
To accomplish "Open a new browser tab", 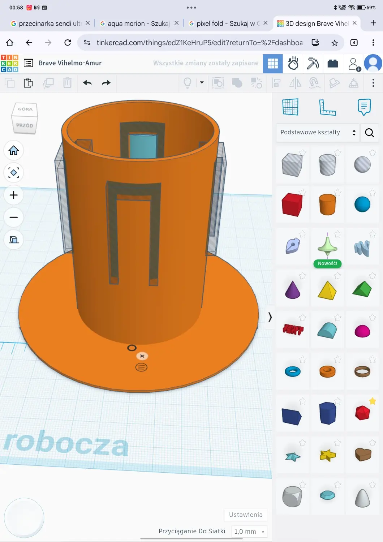I will point(373,23).
